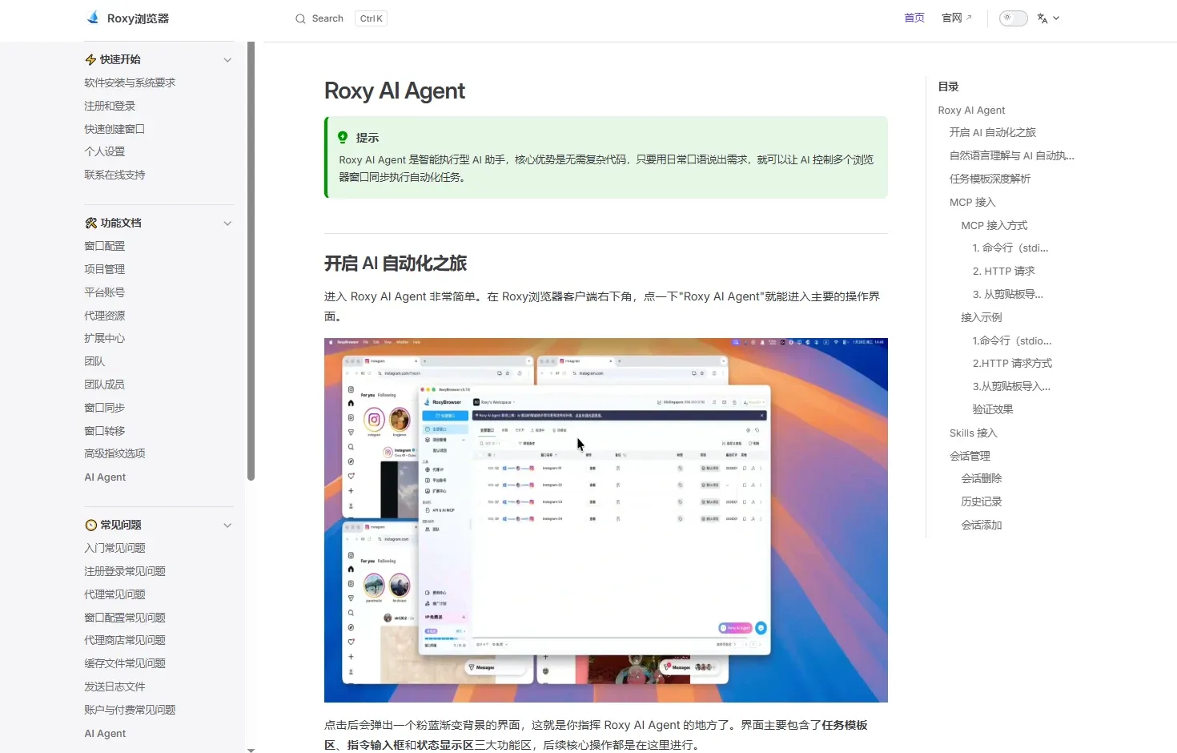
Task: Click the 开启 AI 自动化之旅 heading
Action: [395, 264]
